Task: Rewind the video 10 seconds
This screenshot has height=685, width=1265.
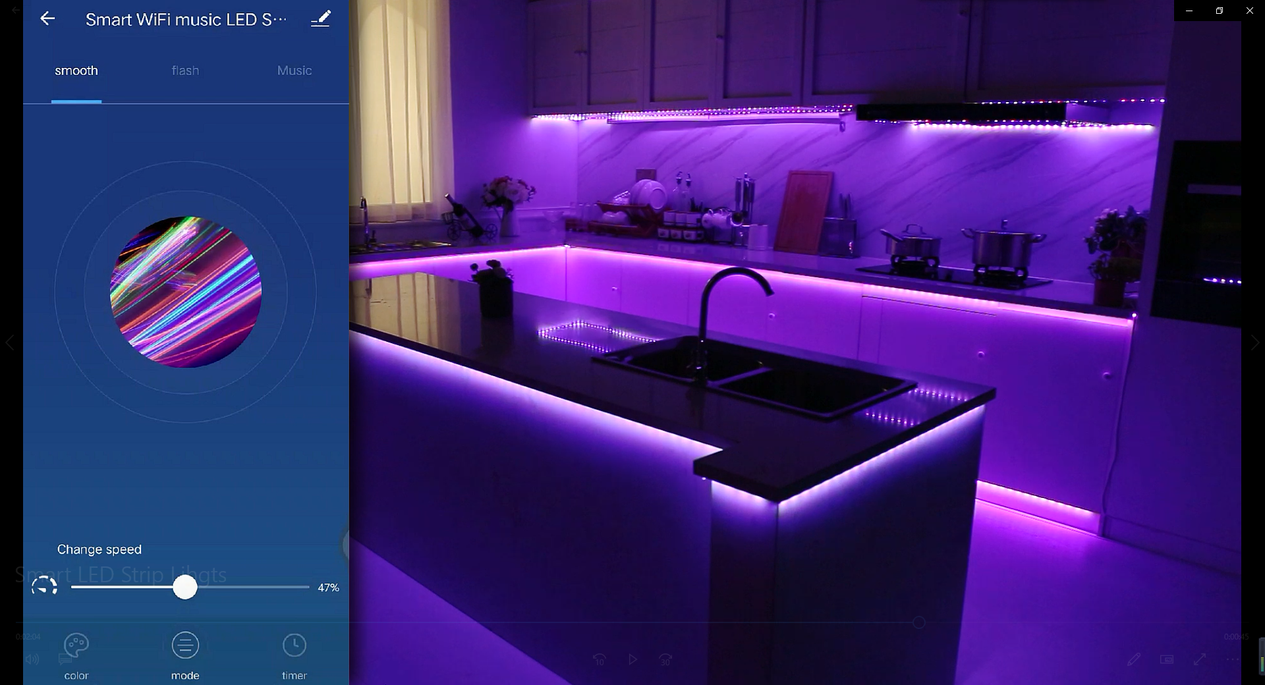Action: (x=600, y=659)
